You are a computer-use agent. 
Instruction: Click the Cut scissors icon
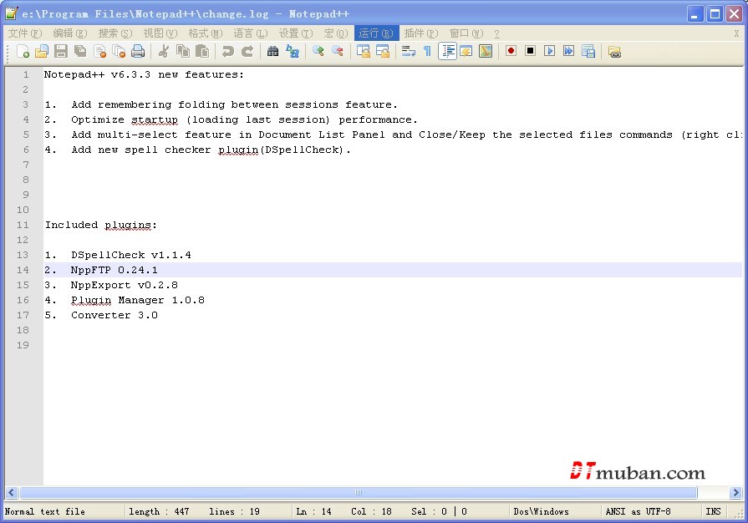164,52
